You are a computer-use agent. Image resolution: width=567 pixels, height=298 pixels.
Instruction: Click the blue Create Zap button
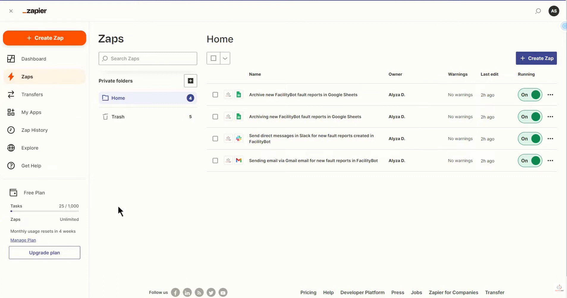pyautogui.click(x=536, y=58)
